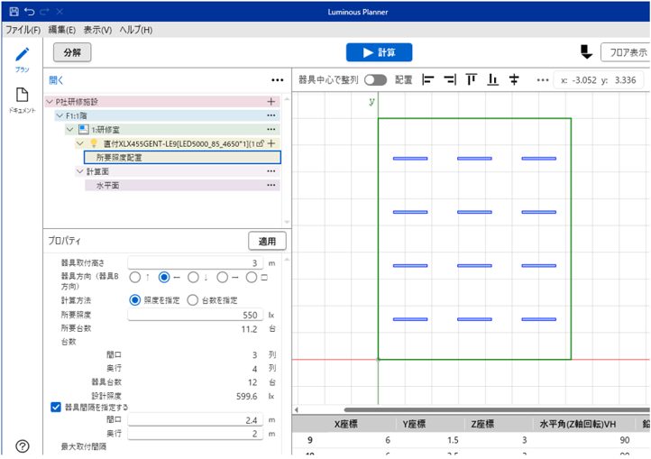651x459 pixels.
Task: Open the ドキュメント sidebar icon
Action: pos(23,96)
